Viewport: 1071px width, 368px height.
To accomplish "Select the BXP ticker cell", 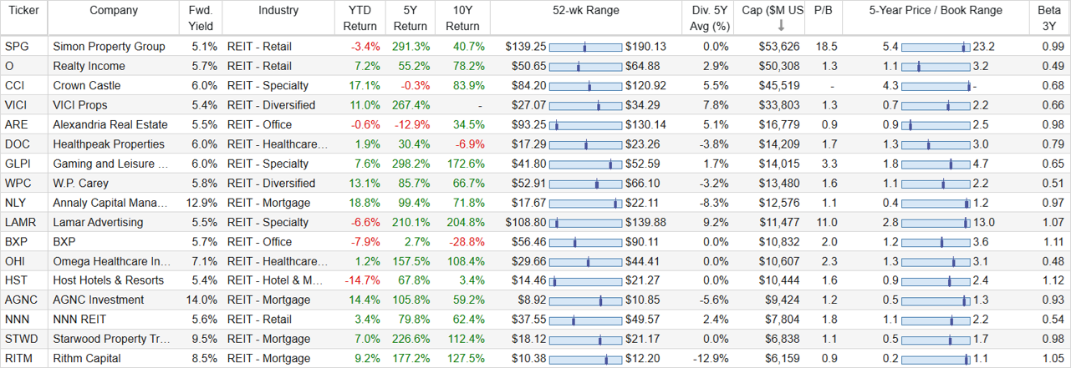I will [x=24, y=241].
